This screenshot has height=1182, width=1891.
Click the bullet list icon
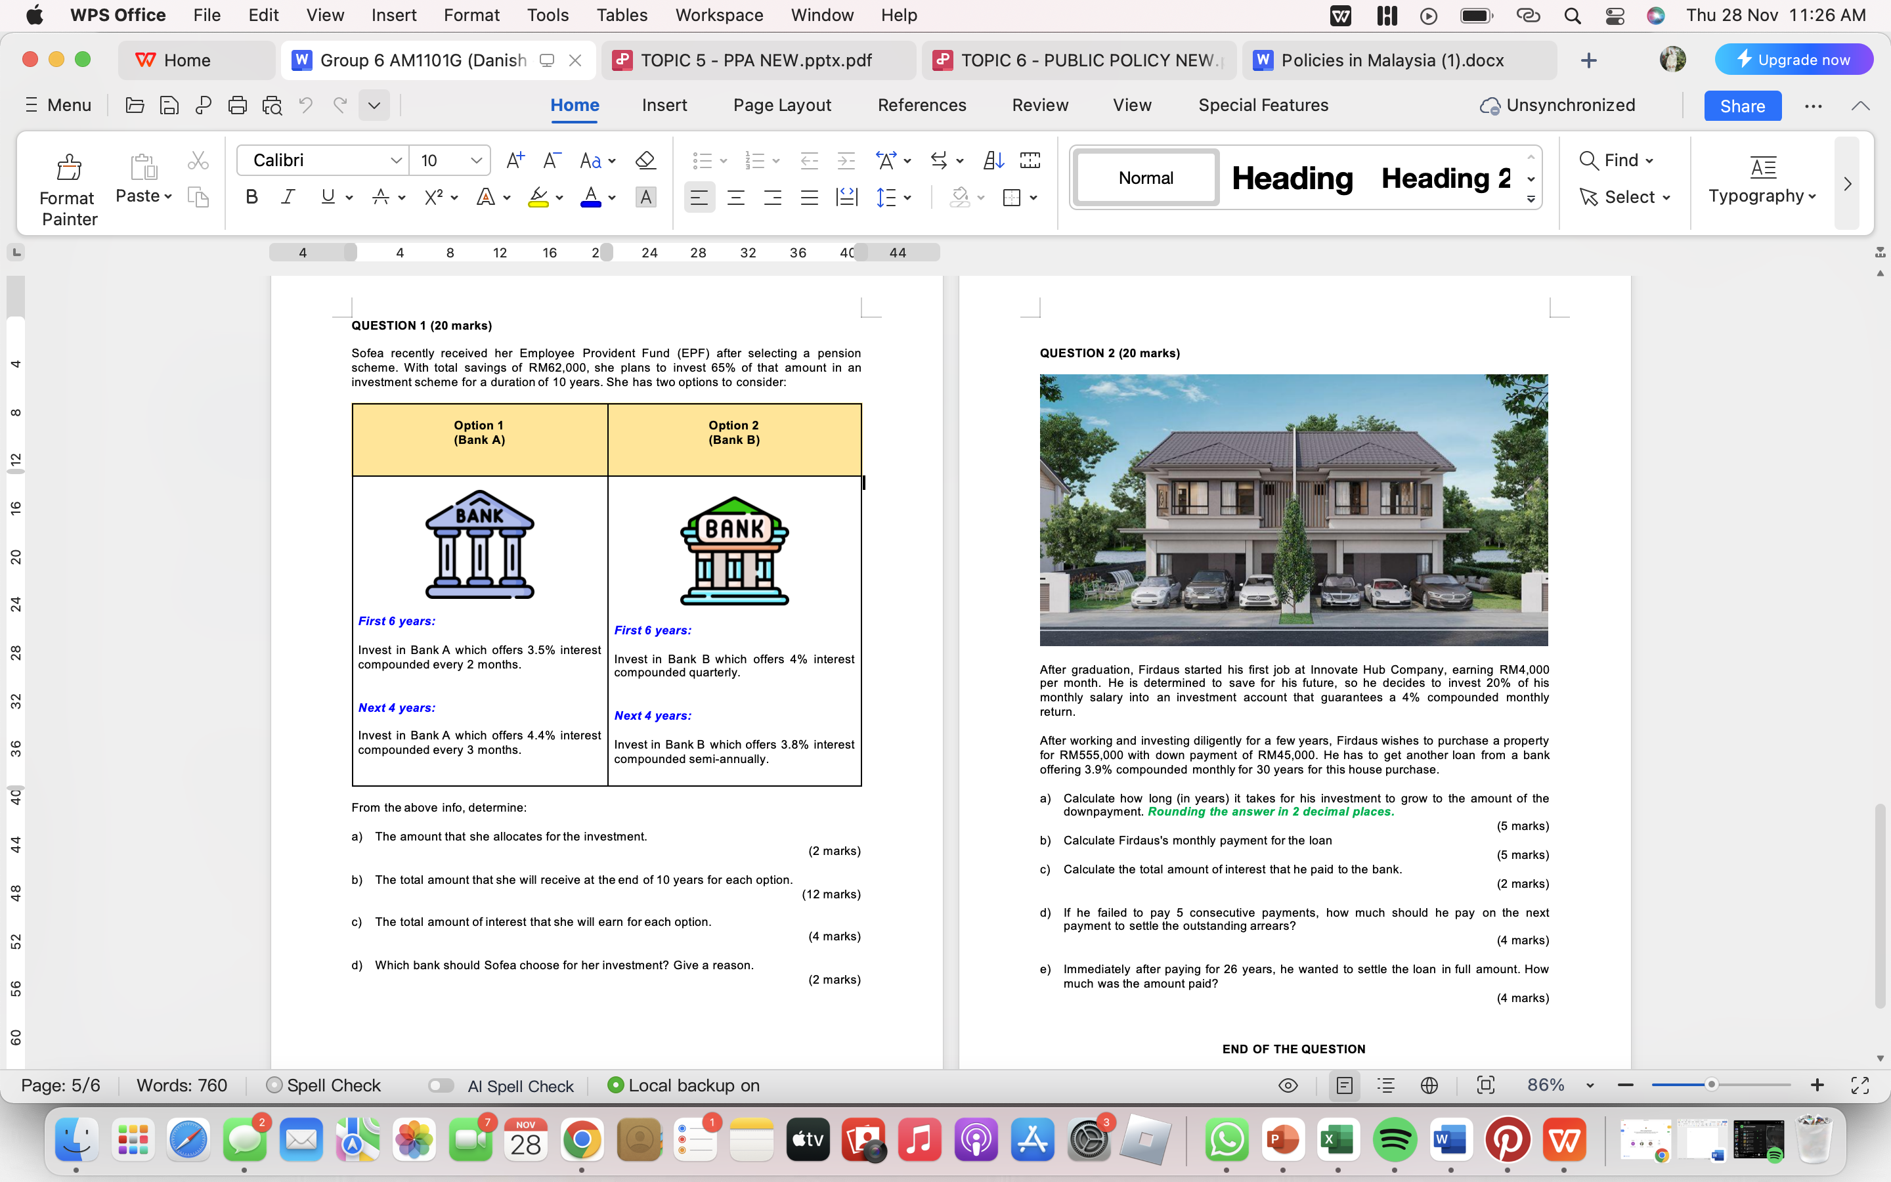tap(702, 160)
